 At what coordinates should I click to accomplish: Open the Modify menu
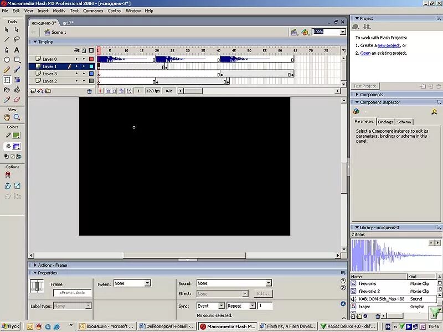[x=59, y=11]
